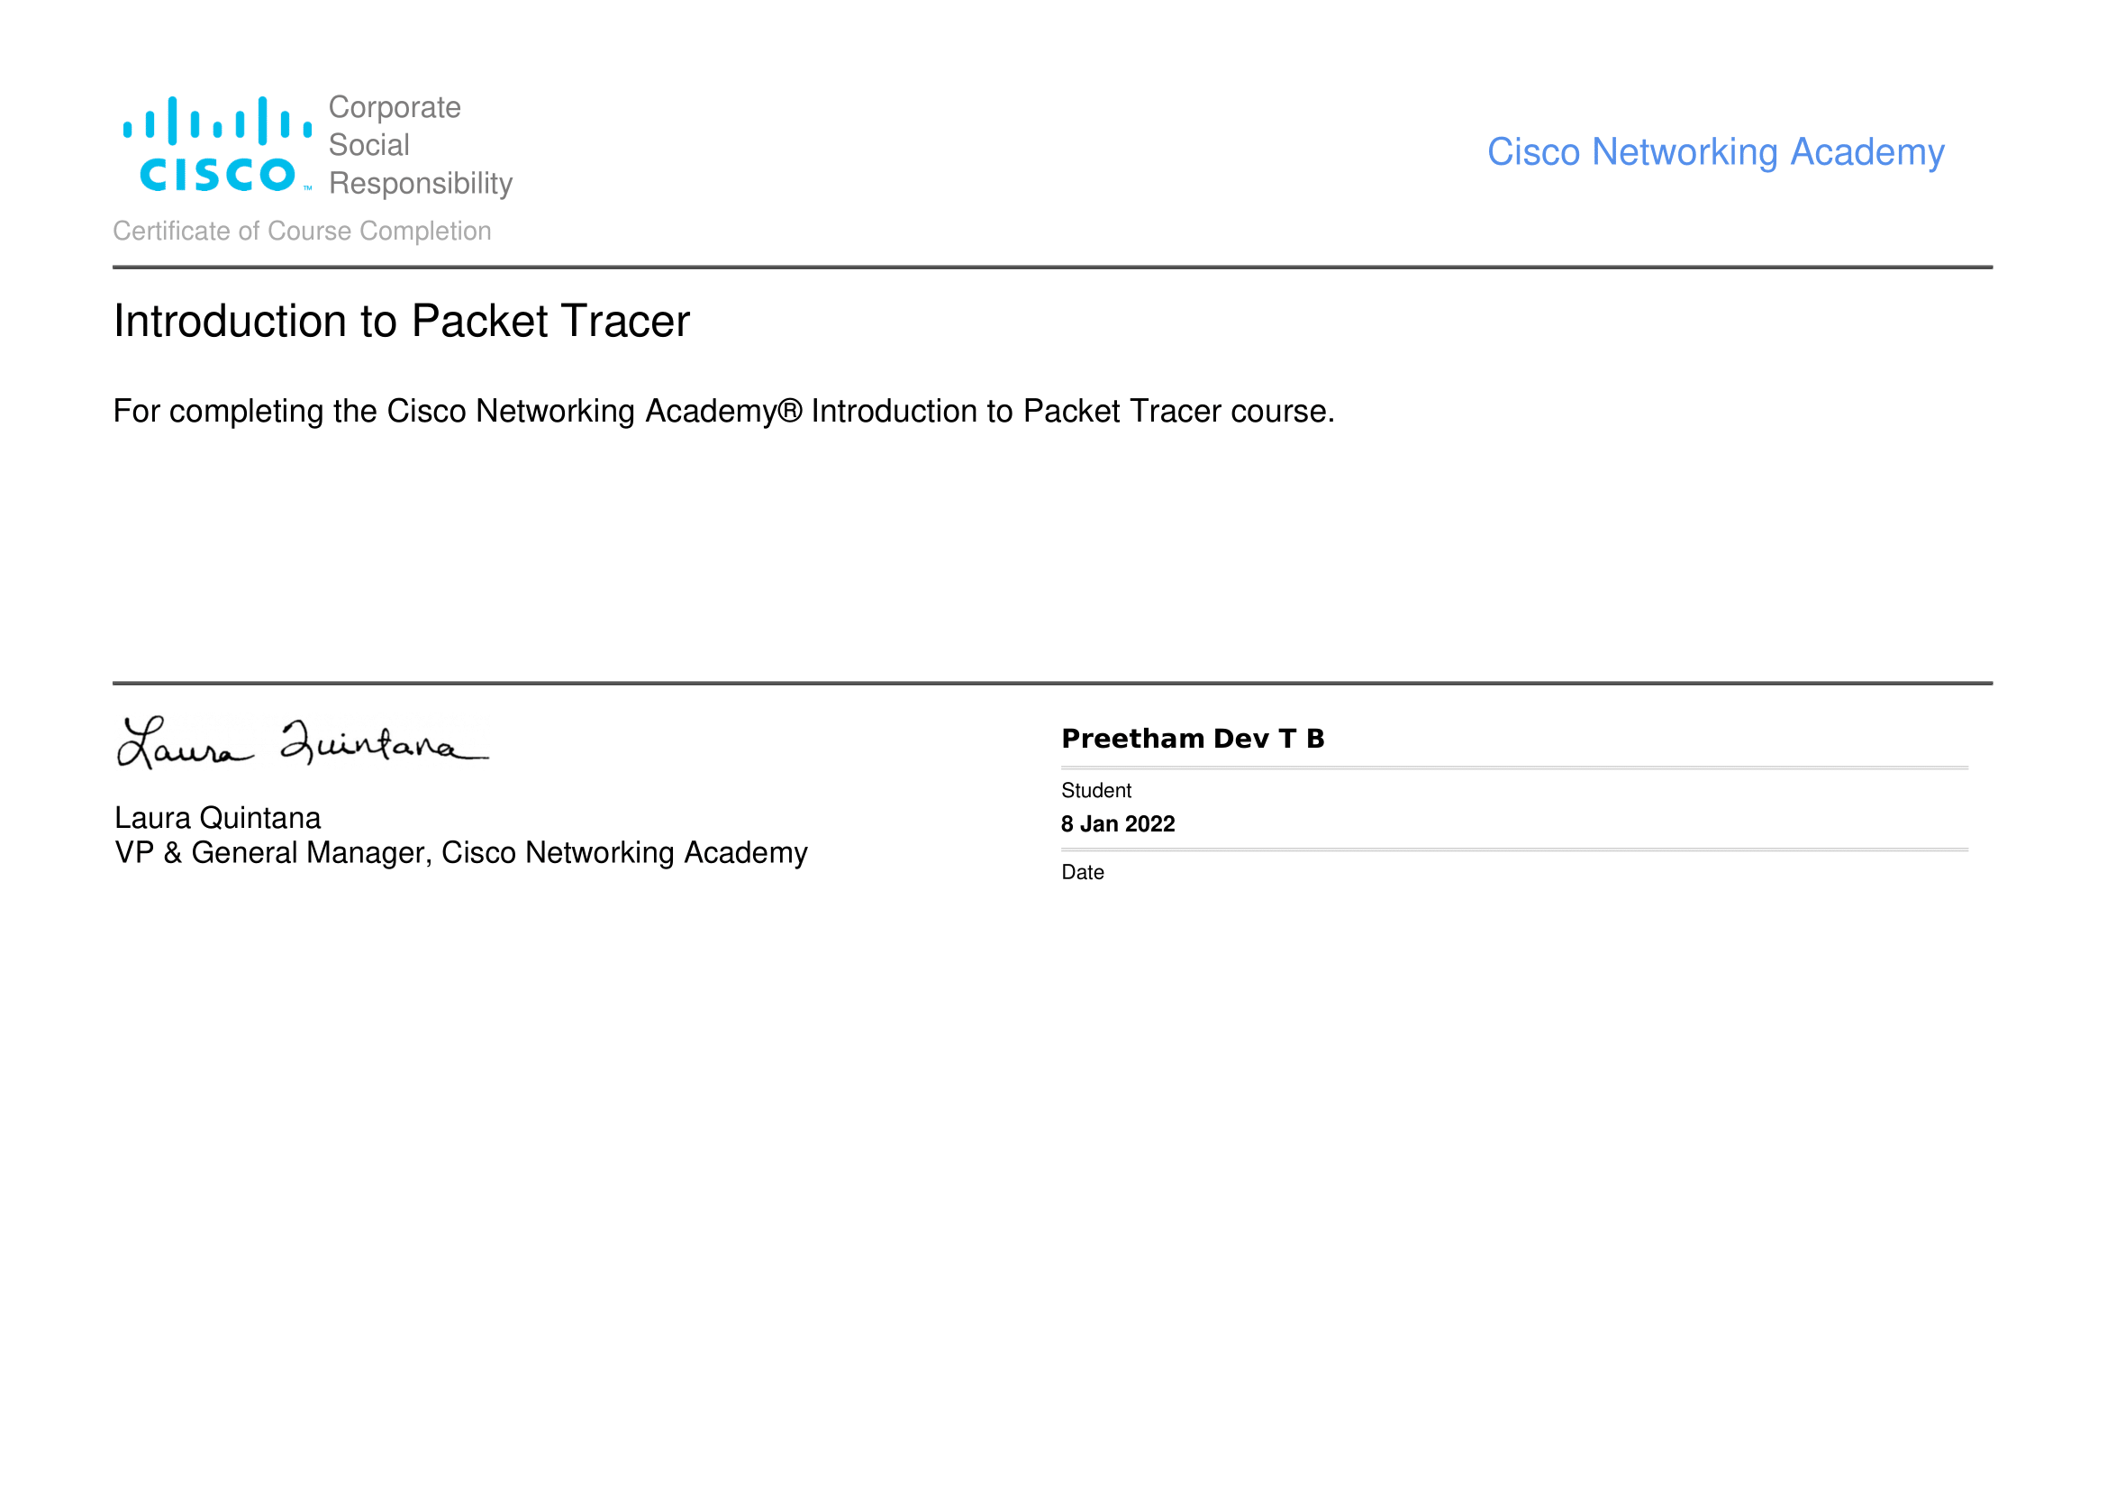This screenshot has height=1490, width=2107.
Task: Click 'Certificate of Course Completion' text
Action: pos(302,232)
